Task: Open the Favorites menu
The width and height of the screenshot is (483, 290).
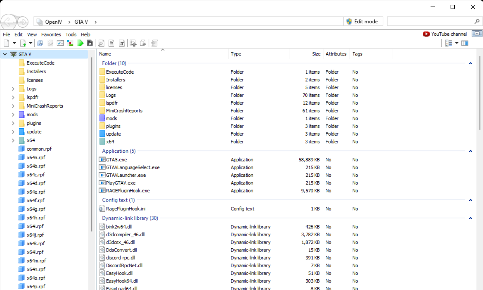Action: (51, 34)
